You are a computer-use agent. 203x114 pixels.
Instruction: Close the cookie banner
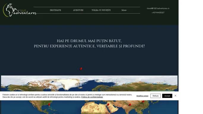pos(175,96)
